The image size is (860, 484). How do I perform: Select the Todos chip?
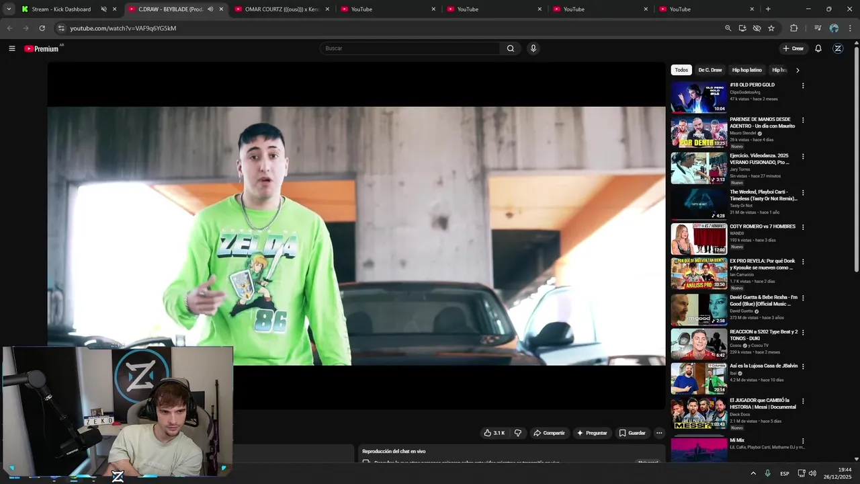coord(681,70)
